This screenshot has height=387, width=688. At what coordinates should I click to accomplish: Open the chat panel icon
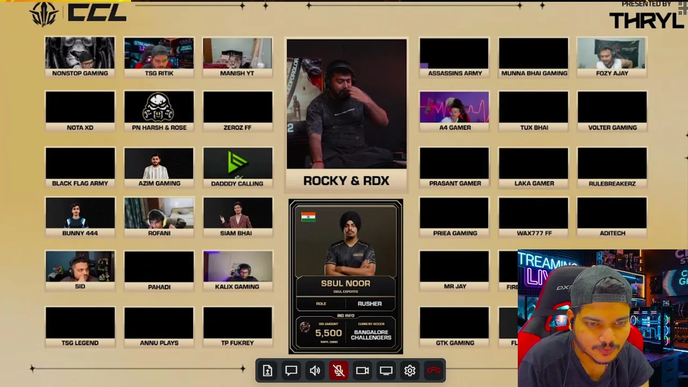[x=291, y=370]
